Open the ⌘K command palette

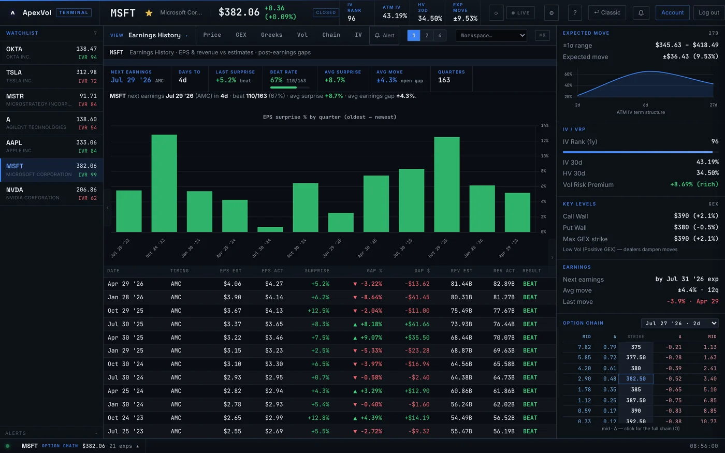(542, 35)
